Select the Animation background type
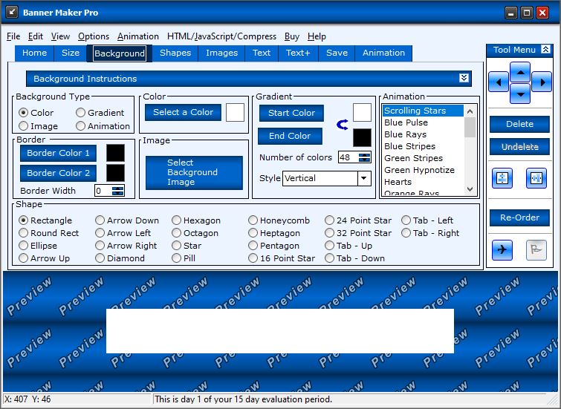The width and height of the screenshot is (561, 409). click(103, 126)
